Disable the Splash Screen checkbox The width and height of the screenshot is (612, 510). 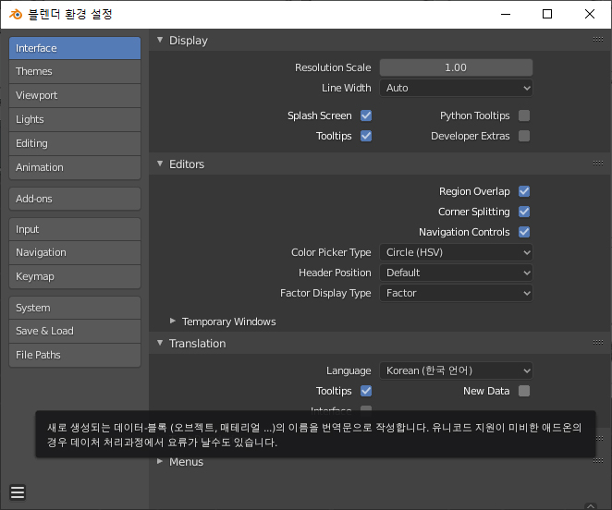(x=366, y=115)
